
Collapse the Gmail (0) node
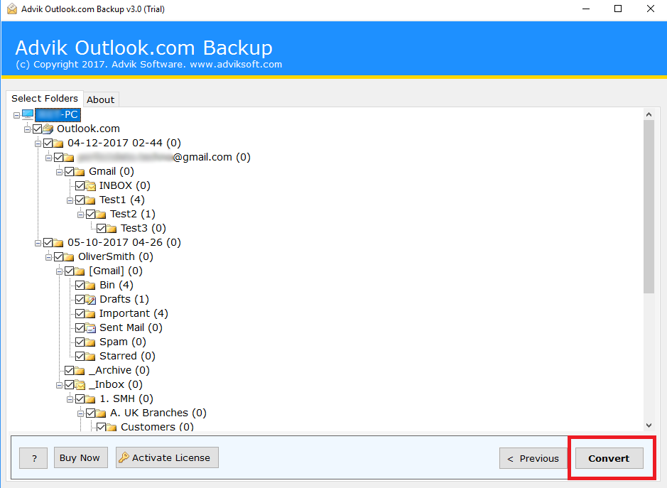59,173
